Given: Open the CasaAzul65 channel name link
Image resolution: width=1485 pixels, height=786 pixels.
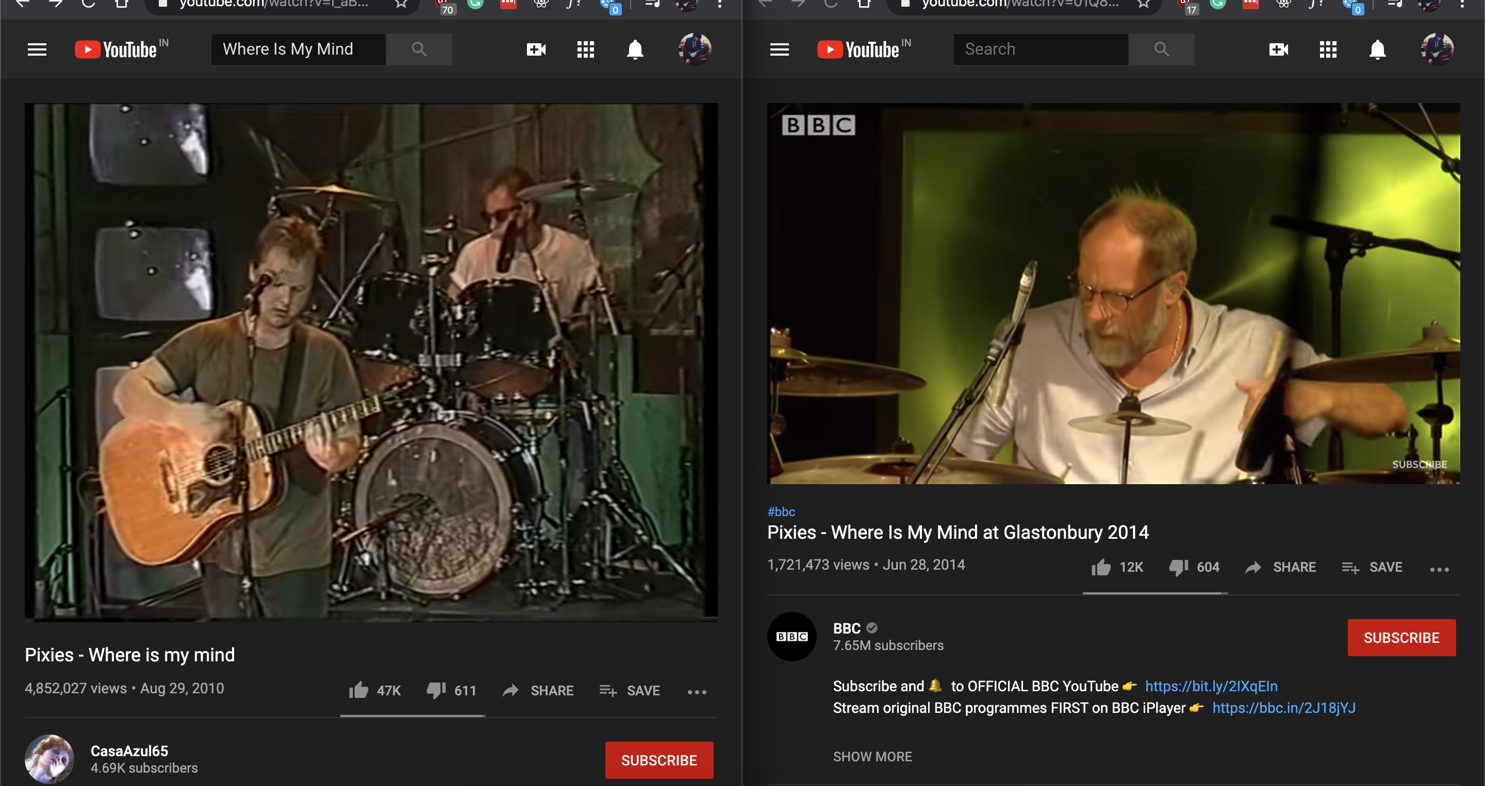Looking at the screenshot, I should (129, 751).
